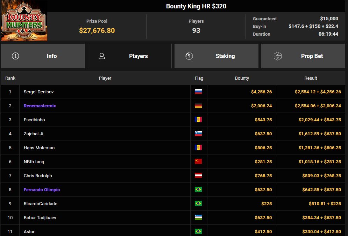
Task: Click the flag in Hans Moleman's row
Action: point(198,148)
